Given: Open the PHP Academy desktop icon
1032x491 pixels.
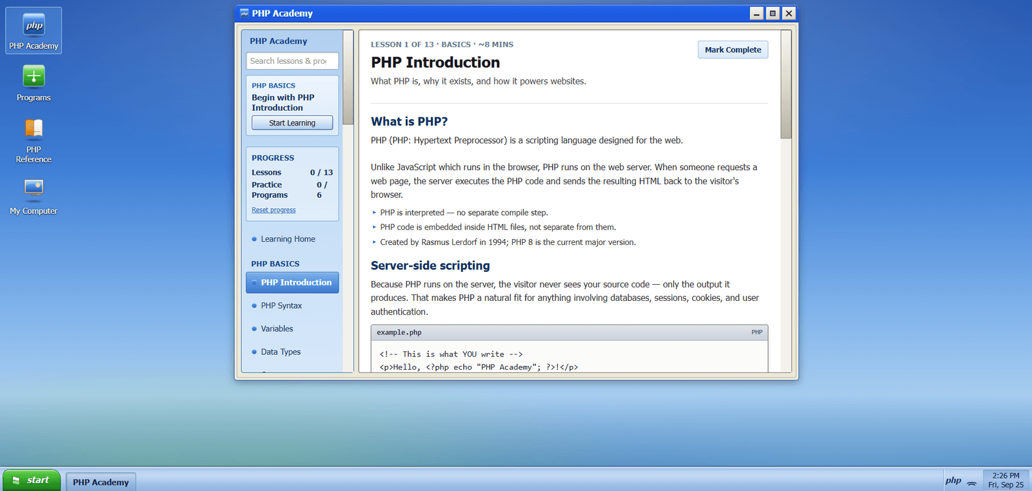Looking at the screenshot, I should click(34, 30).
